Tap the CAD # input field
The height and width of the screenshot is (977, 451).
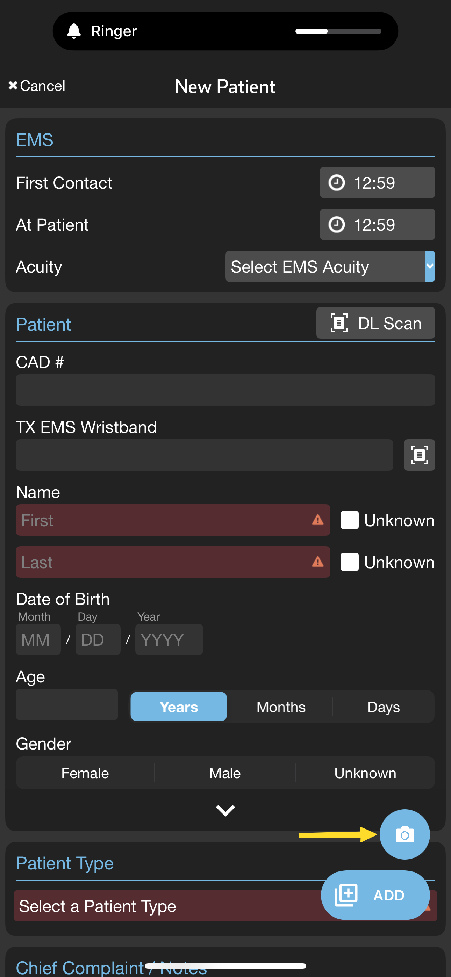[225, 390]
